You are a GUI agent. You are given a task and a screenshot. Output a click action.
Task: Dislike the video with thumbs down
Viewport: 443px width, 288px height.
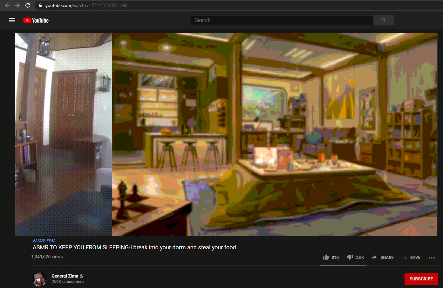point(355,257)
